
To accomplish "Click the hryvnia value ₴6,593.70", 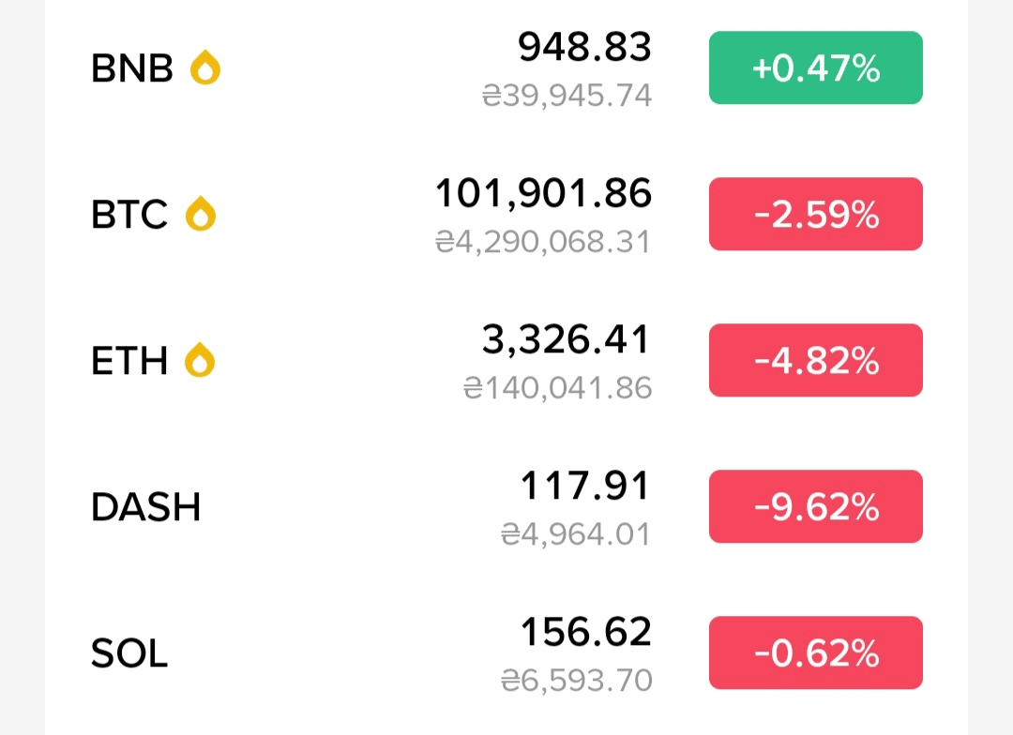I will pos(576,681).
